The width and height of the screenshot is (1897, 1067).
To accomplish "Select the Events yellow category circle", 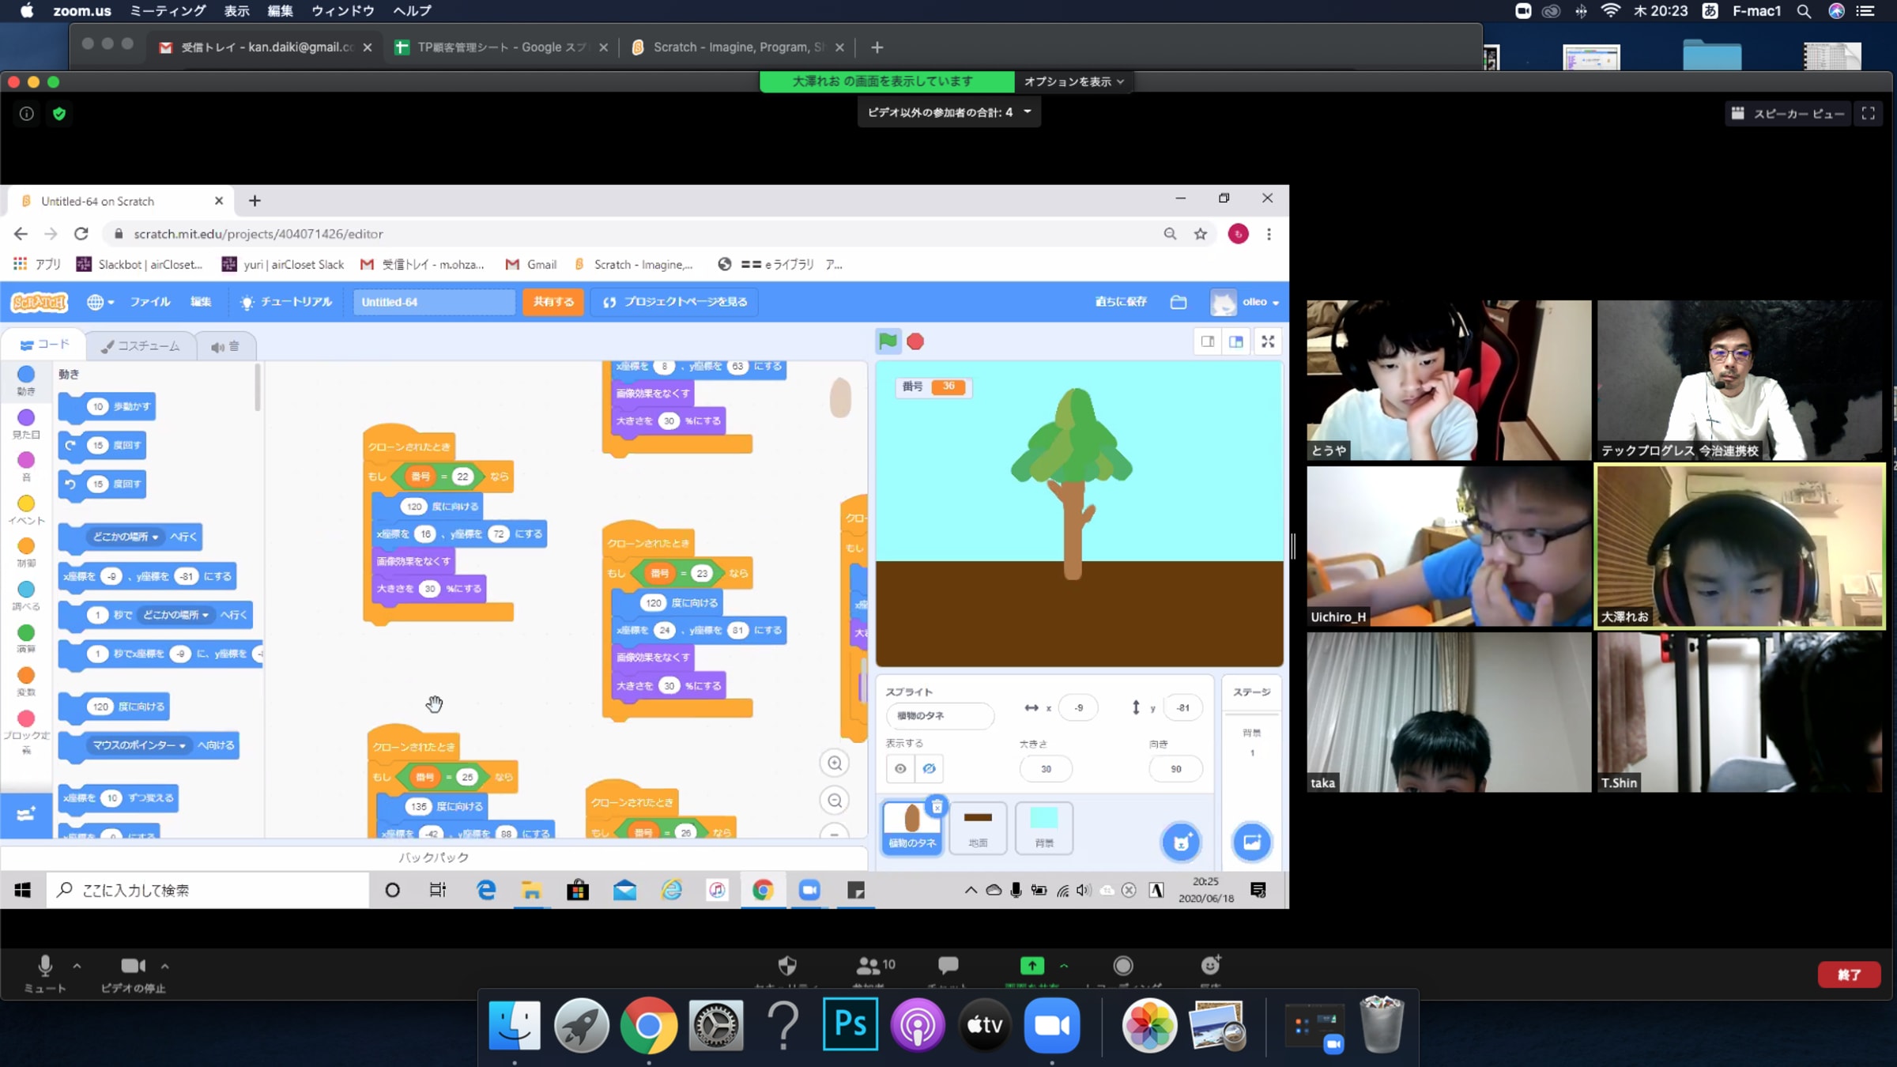I will [26, 503].
